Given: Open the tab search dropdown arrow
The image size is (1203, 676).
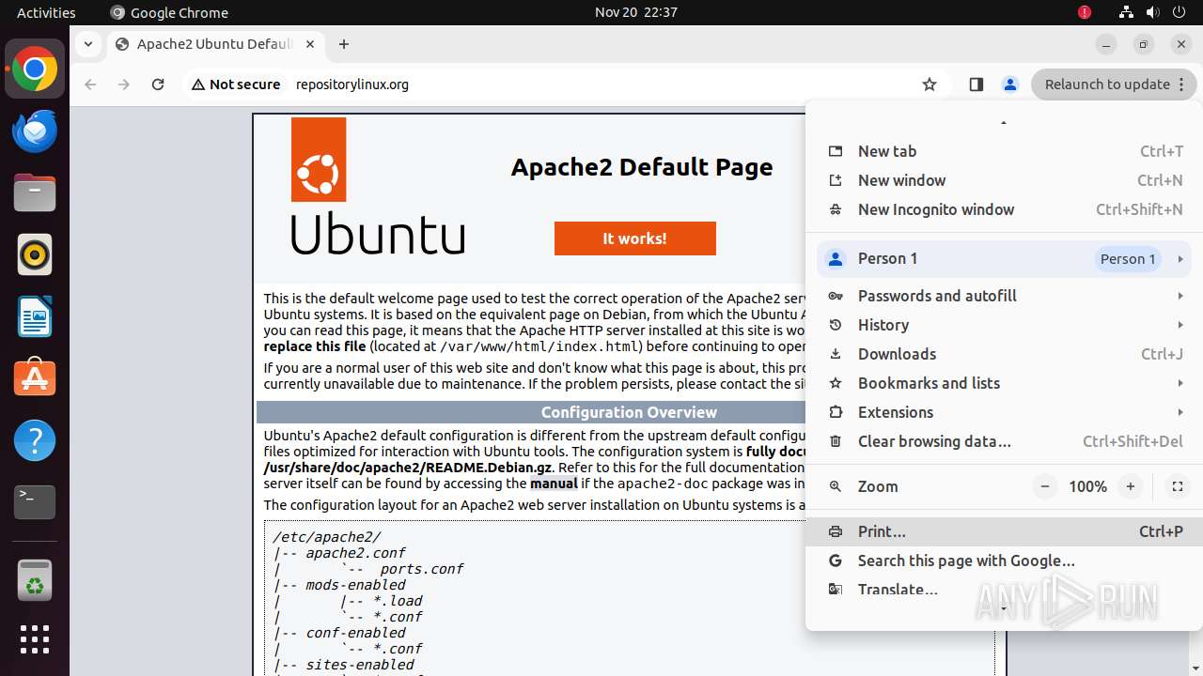Looking at the screenshot, I should pyautogui.click(x=87, y=44).
